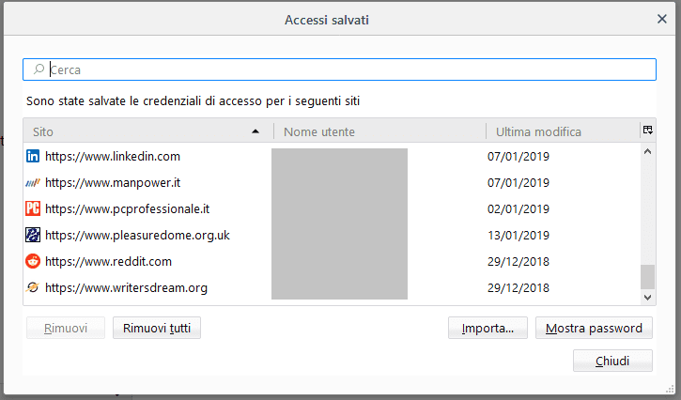Screen dimensions: 681x400
Task: Click Rimuovi tutti button
Action: pos(157,329)
